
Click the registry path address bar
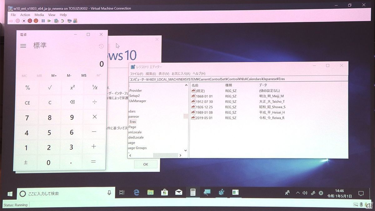238,79
